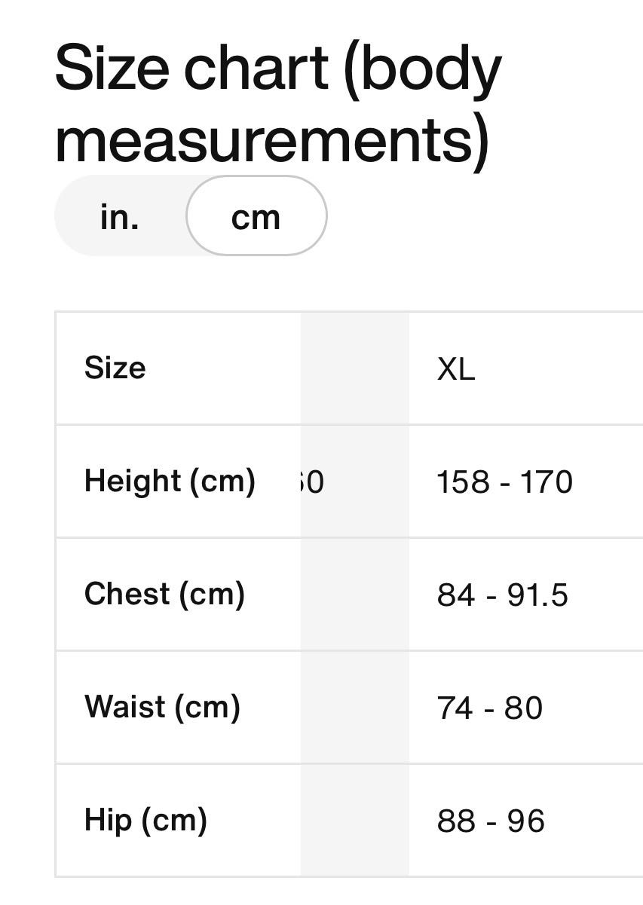This screenshot has height=905, width=643.
Task: Select the cm unit option
Action: click(256, 217)
